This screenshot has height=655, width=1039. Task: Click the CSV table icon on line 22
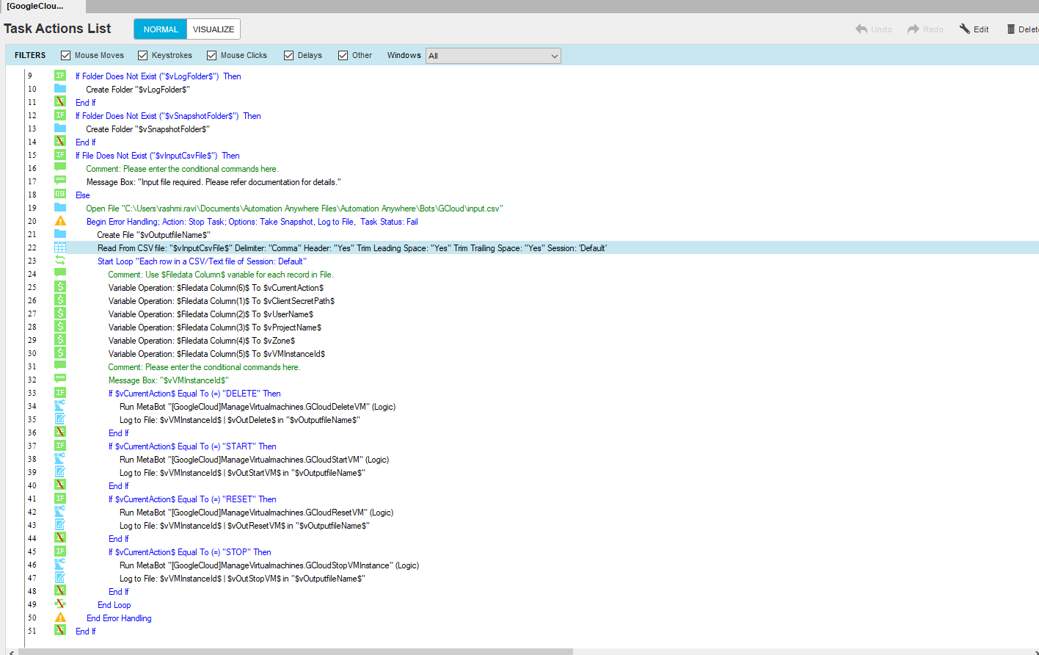click(60, 248)
